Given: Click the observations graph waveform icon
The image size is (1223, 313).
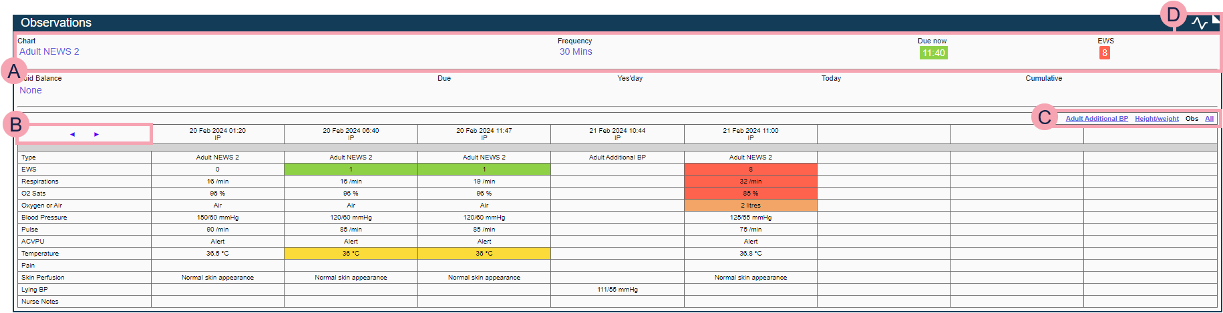Looking at the screenshot, I should 1199,23.
